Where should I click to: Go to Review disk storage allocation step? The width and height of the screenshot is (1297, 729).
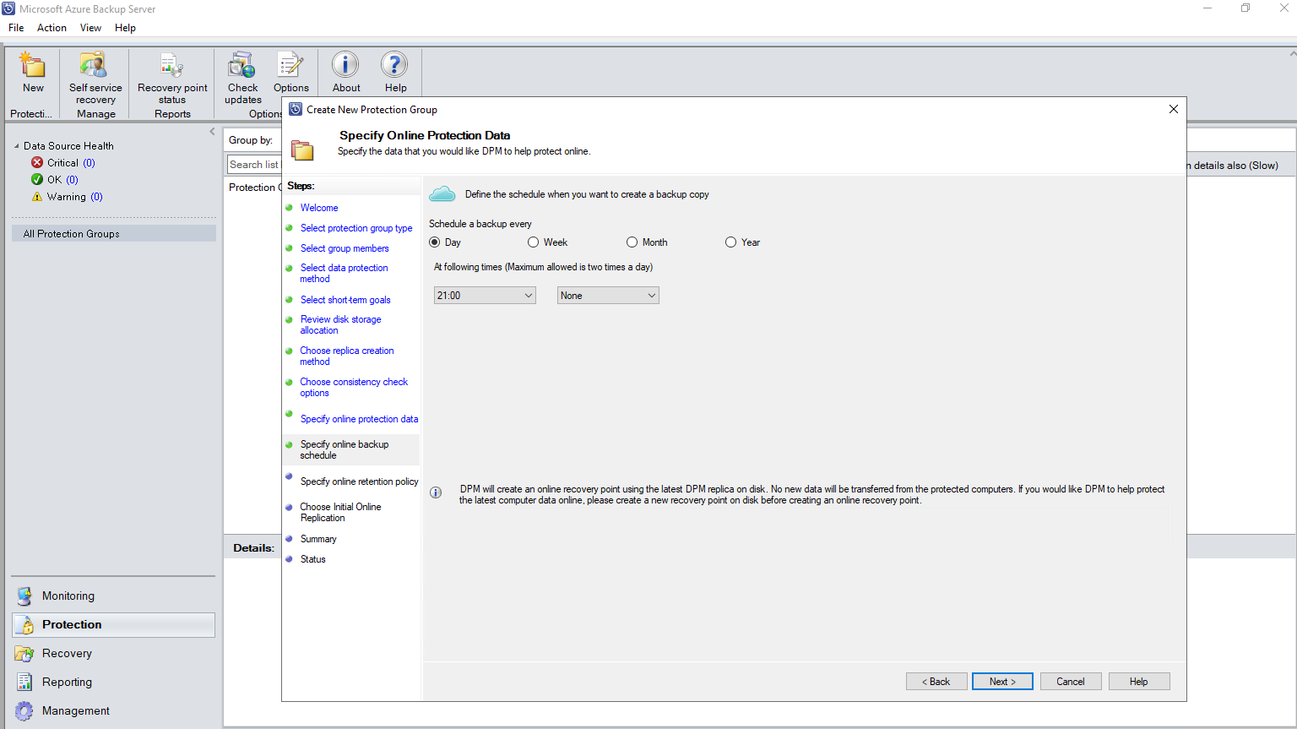point(340,324)
